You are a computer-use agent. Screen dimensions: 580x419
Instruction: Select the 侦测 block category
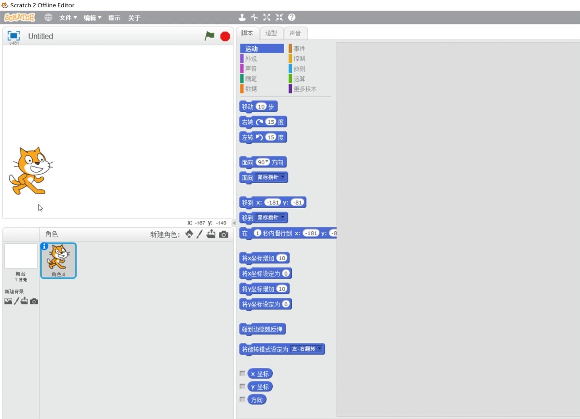(x=310, y=68)
